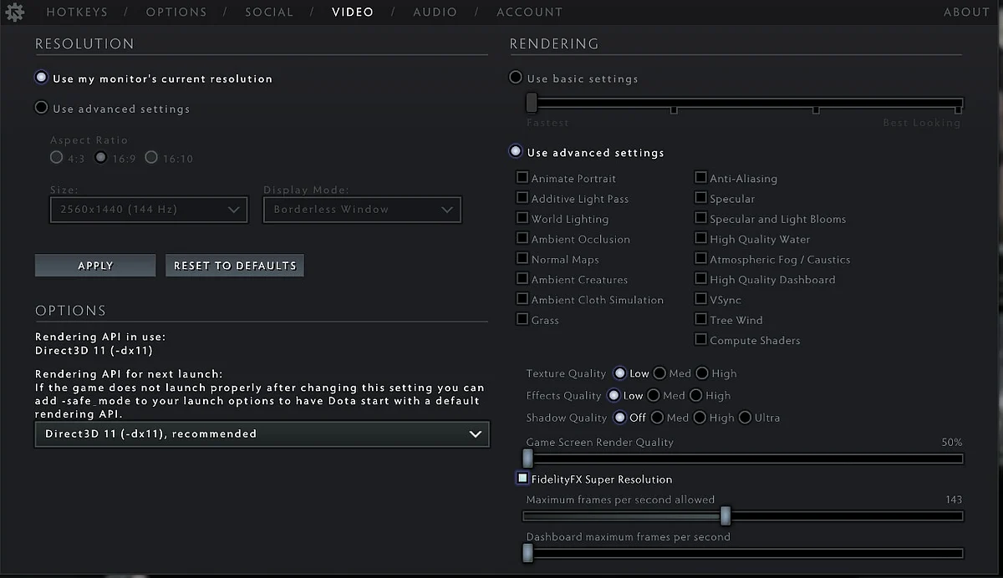Enable Specular and Light Blooms

point(701,218)
